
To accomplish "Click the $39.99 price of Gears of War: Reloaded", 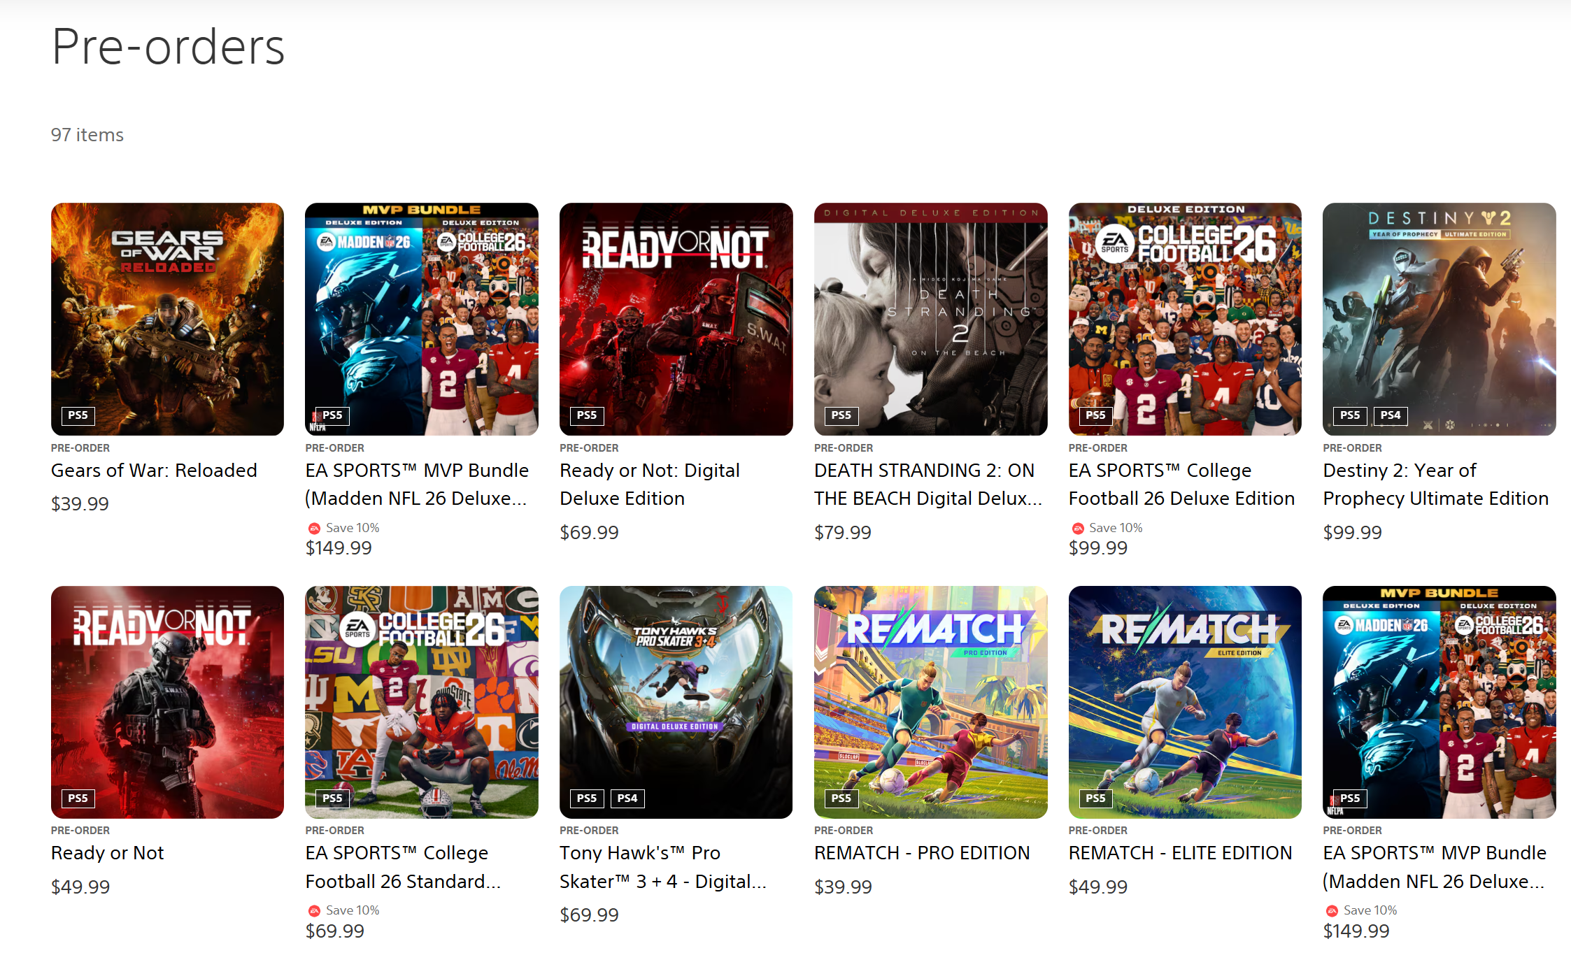I will tap(80, 503).
